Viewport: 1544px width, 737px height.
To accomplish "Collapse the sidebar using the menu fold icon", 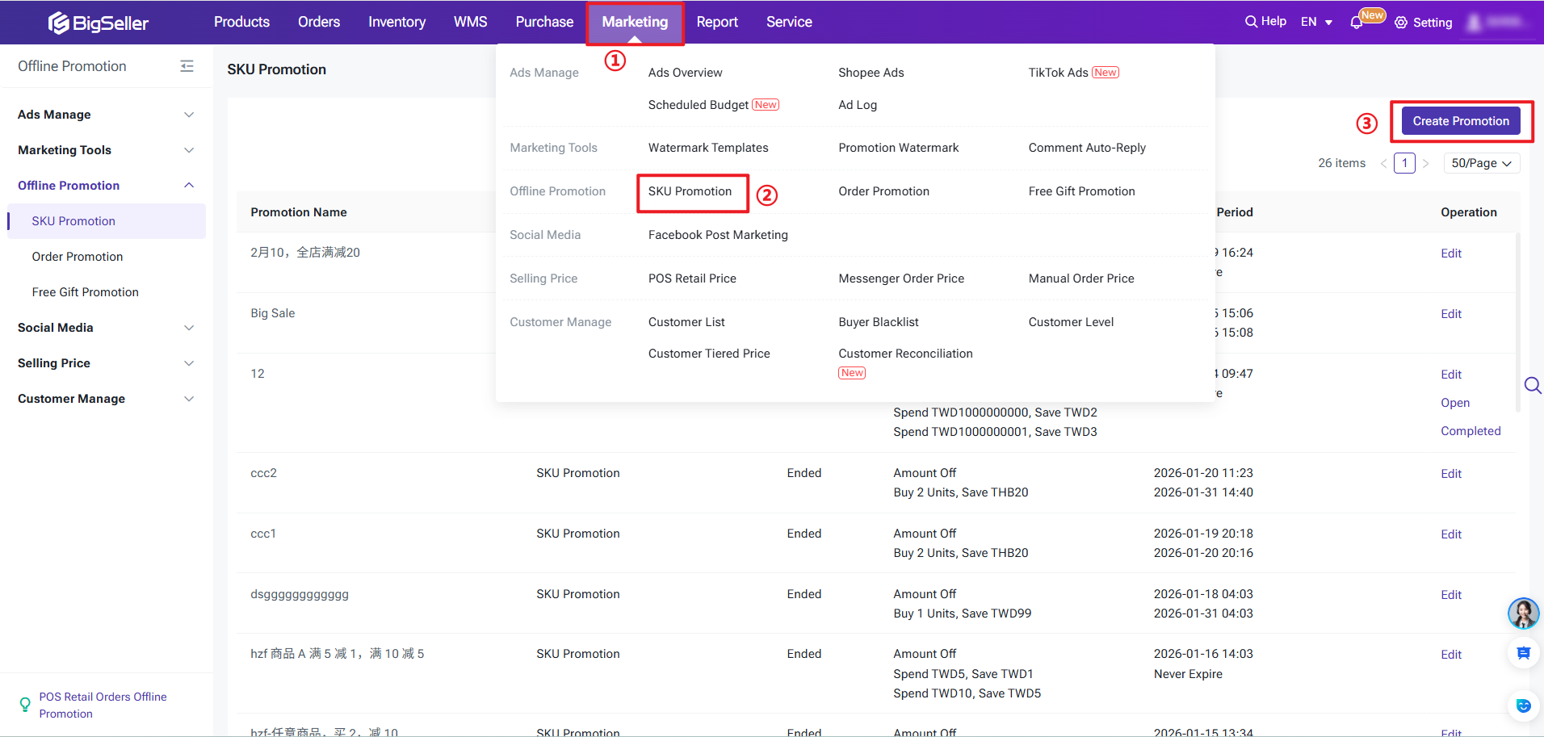I will (x=187, y=66).
